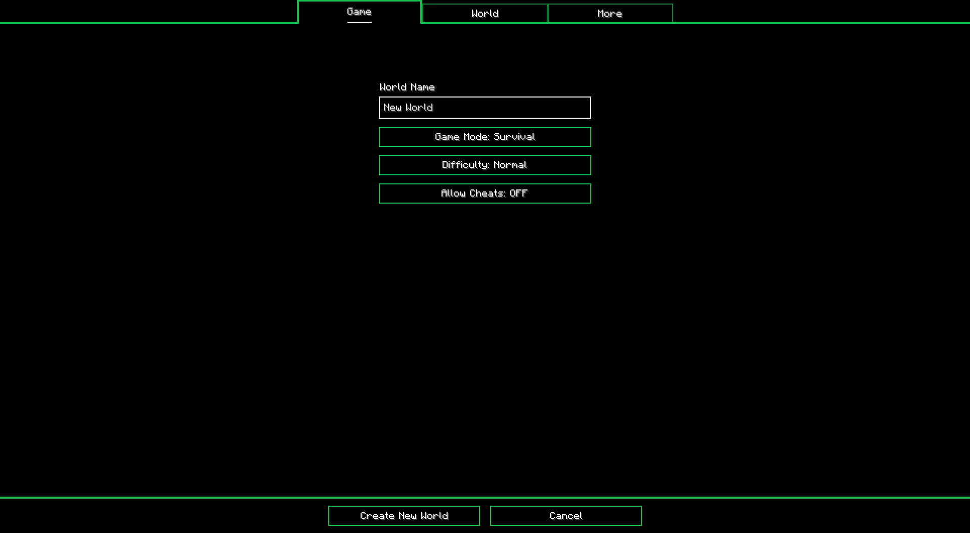Viewport: 970px width, 533px height.
Task: Place cursor in the world name box
Action: 484,108
